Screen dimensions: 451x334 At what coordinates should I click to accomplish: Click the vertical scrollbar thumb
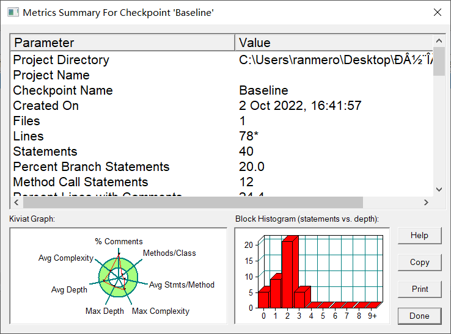point(439,62)
